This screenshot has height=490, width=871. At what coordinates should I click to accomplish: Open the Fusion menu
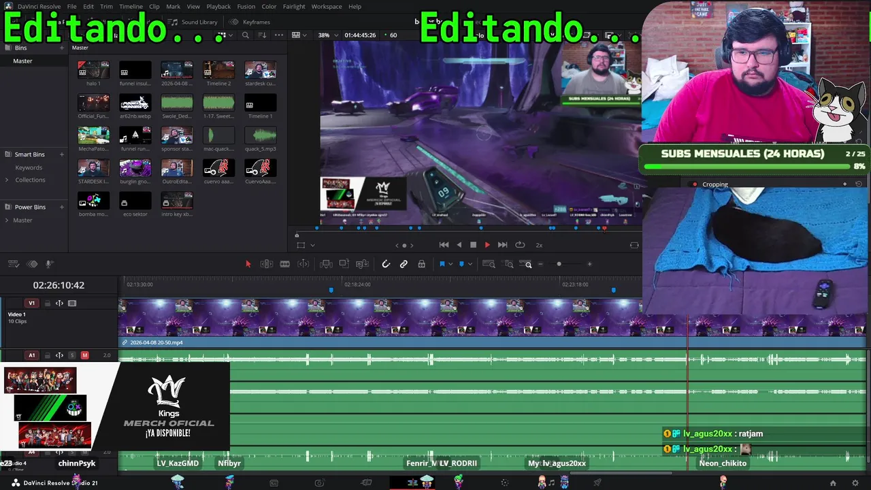[x=246, y=7]
